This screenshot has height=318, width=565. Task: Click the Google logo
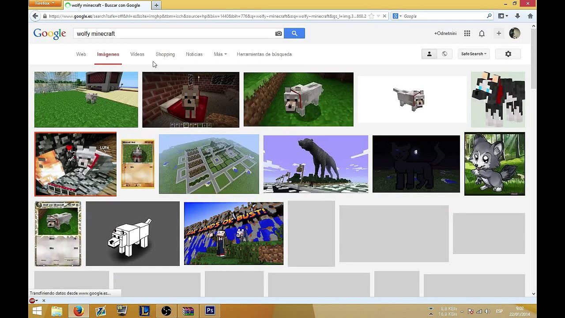point(49,34)
